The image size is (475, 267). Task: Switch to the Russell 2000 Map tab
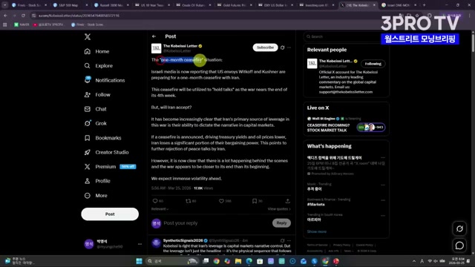coord(111,5)
